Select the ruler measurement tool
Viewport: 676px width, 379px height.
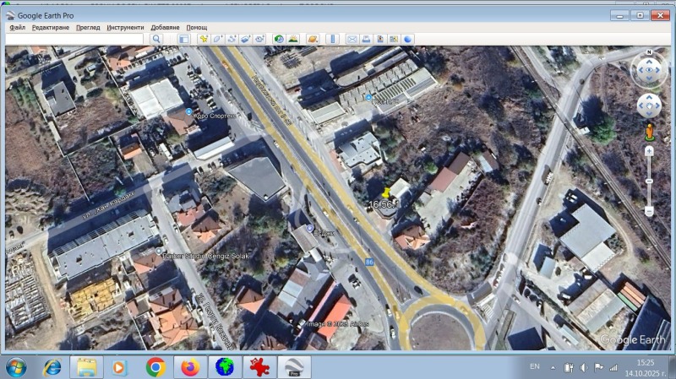(x=332, y=39)
